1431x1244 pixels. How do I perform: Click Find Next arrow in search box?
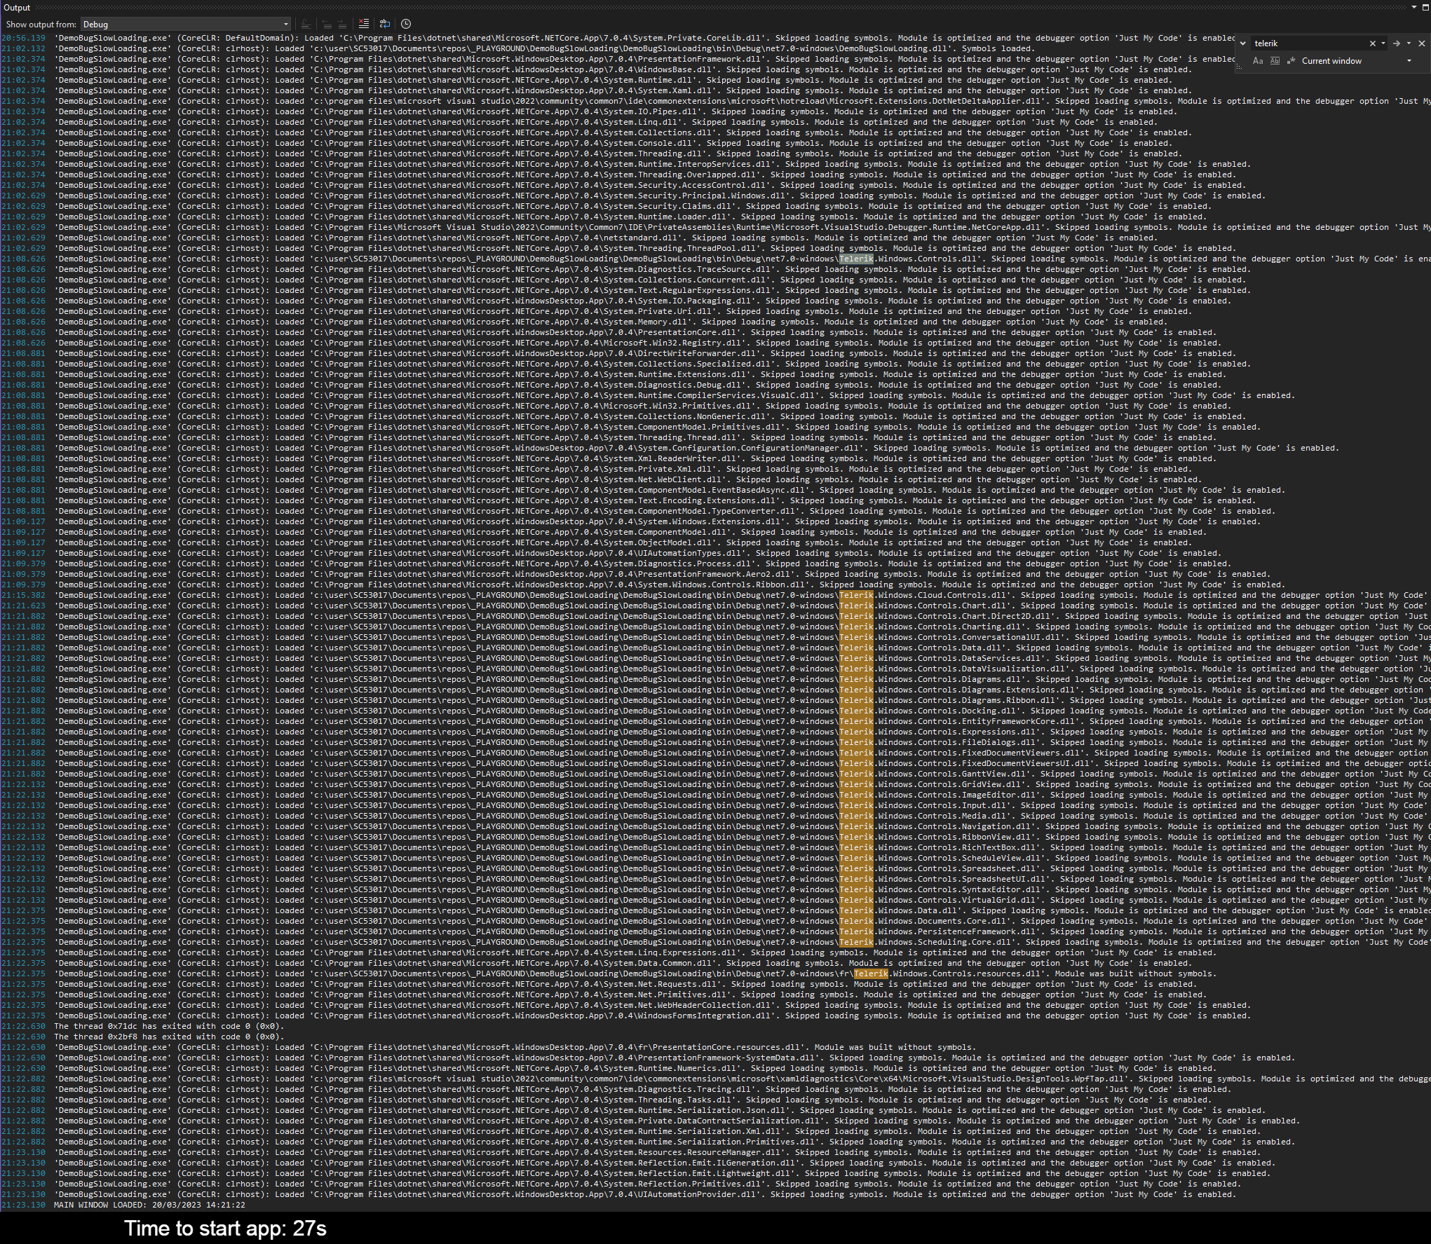(x=1397, y=43)
